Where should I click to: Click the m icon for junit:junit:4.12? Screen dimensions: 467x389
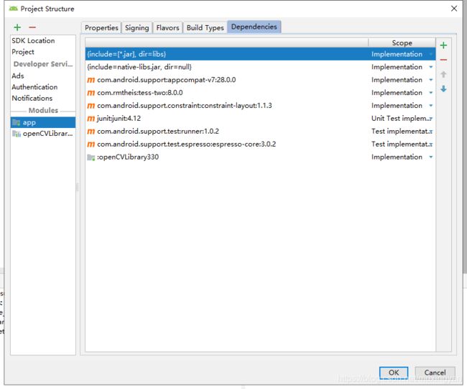[x=91, y=119]
